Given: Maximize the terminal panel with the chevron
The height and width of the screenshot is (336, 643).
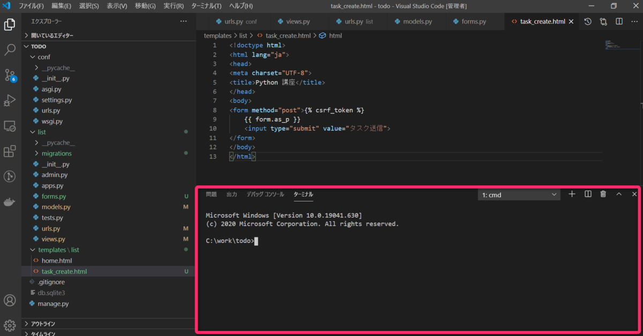Looking at the screenshot, I should pyautogui.click(x=618, y=194).
